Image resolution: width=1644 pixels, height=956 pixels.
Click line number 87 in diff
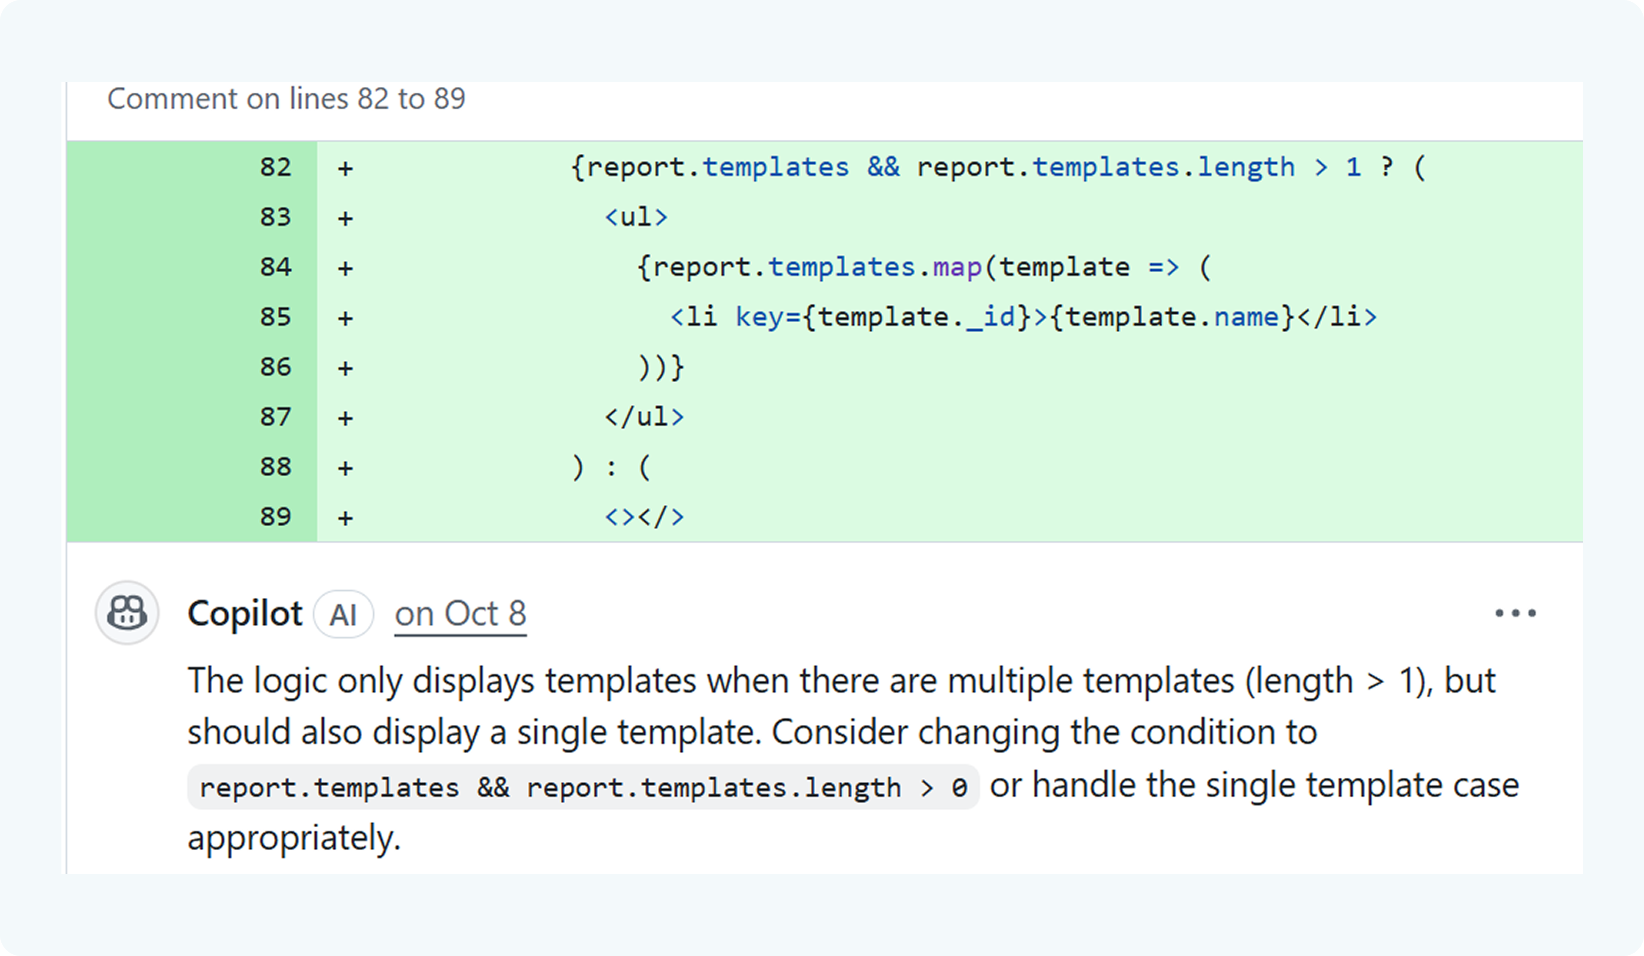(x=275, y=417)
